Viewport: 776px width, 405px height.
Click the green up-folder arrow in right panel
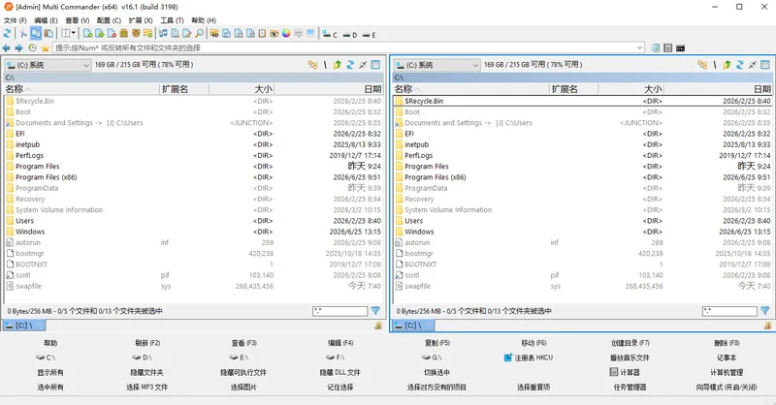[x=727, y=64]
